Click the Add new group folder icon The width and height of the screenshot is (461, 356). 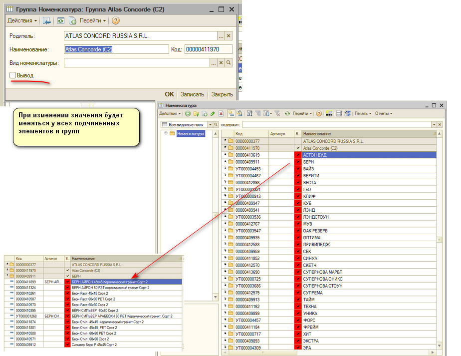[x=196, y=114]
